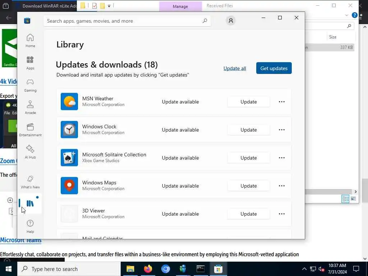Open File Explorer help icon
Screen dimensions: 368x276
(x=355, y=15)
